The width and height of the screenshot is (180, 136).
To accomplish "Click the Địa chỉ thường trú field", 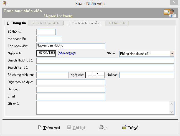I will pos(105,61).
